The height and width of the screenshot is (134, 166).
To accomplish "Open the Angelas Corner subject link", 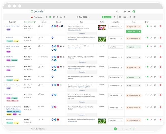I will (x=11, y=67).
